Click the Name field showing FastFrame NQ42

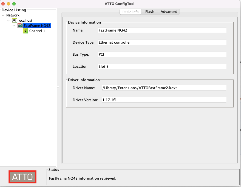click(x=162, y=30)
